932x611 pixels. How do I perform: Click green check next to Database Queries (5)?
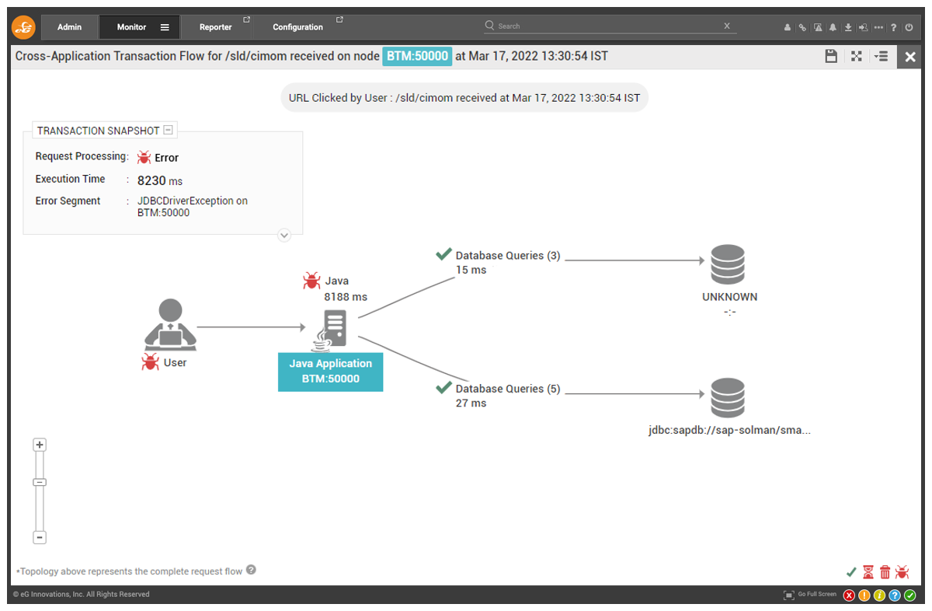[x=443, y=387]
